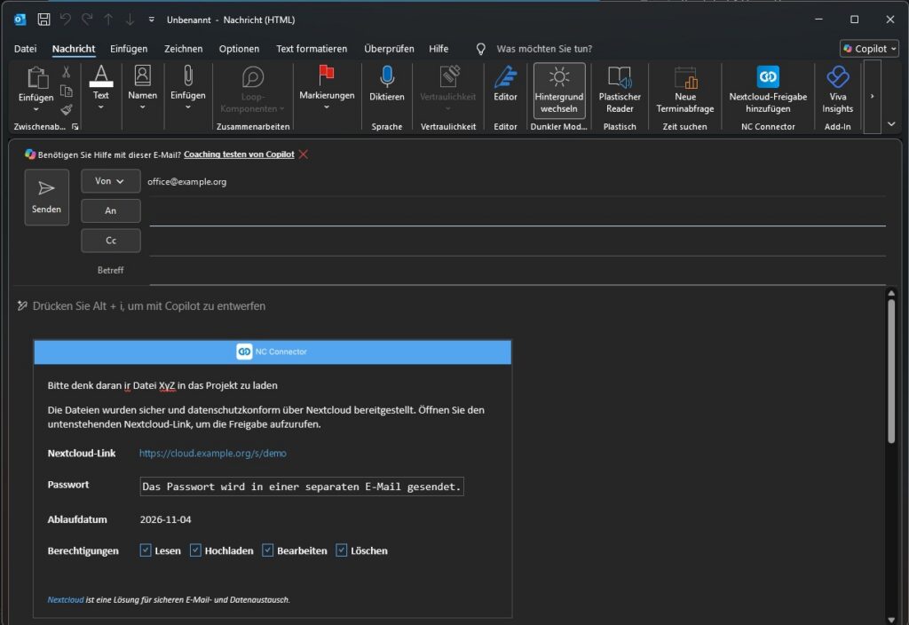Screen dimensions: 909x625
Task: Click the Cc button
Action: click(110, 241)
